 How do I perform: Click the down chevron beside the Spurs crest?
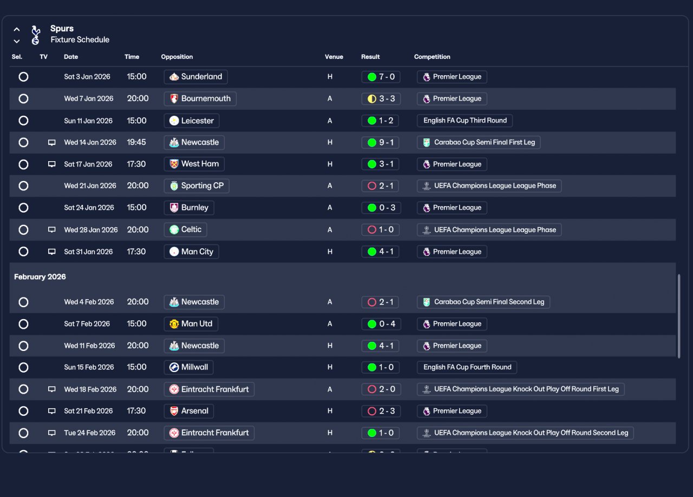[x=17, y=41]
